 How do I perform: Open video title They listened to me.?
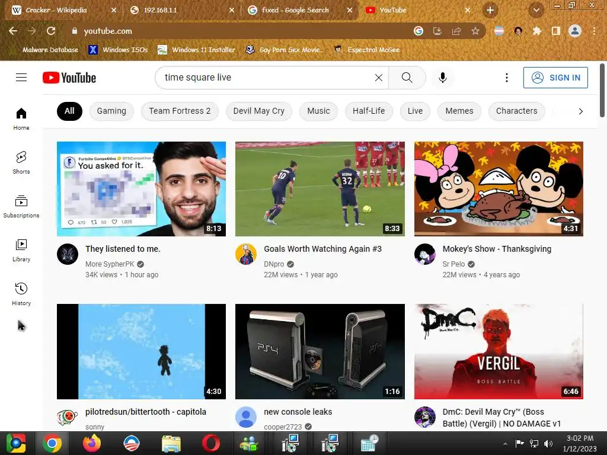pyautogui.click(x=123, y=249)
